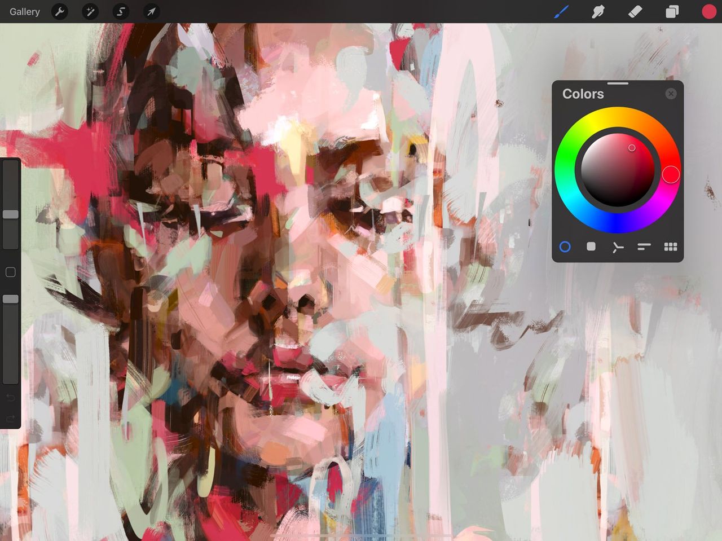The height and width of the screenshot is (541, 722).
Task: Activate the Transform arrow tool
Action: [151, 11]
